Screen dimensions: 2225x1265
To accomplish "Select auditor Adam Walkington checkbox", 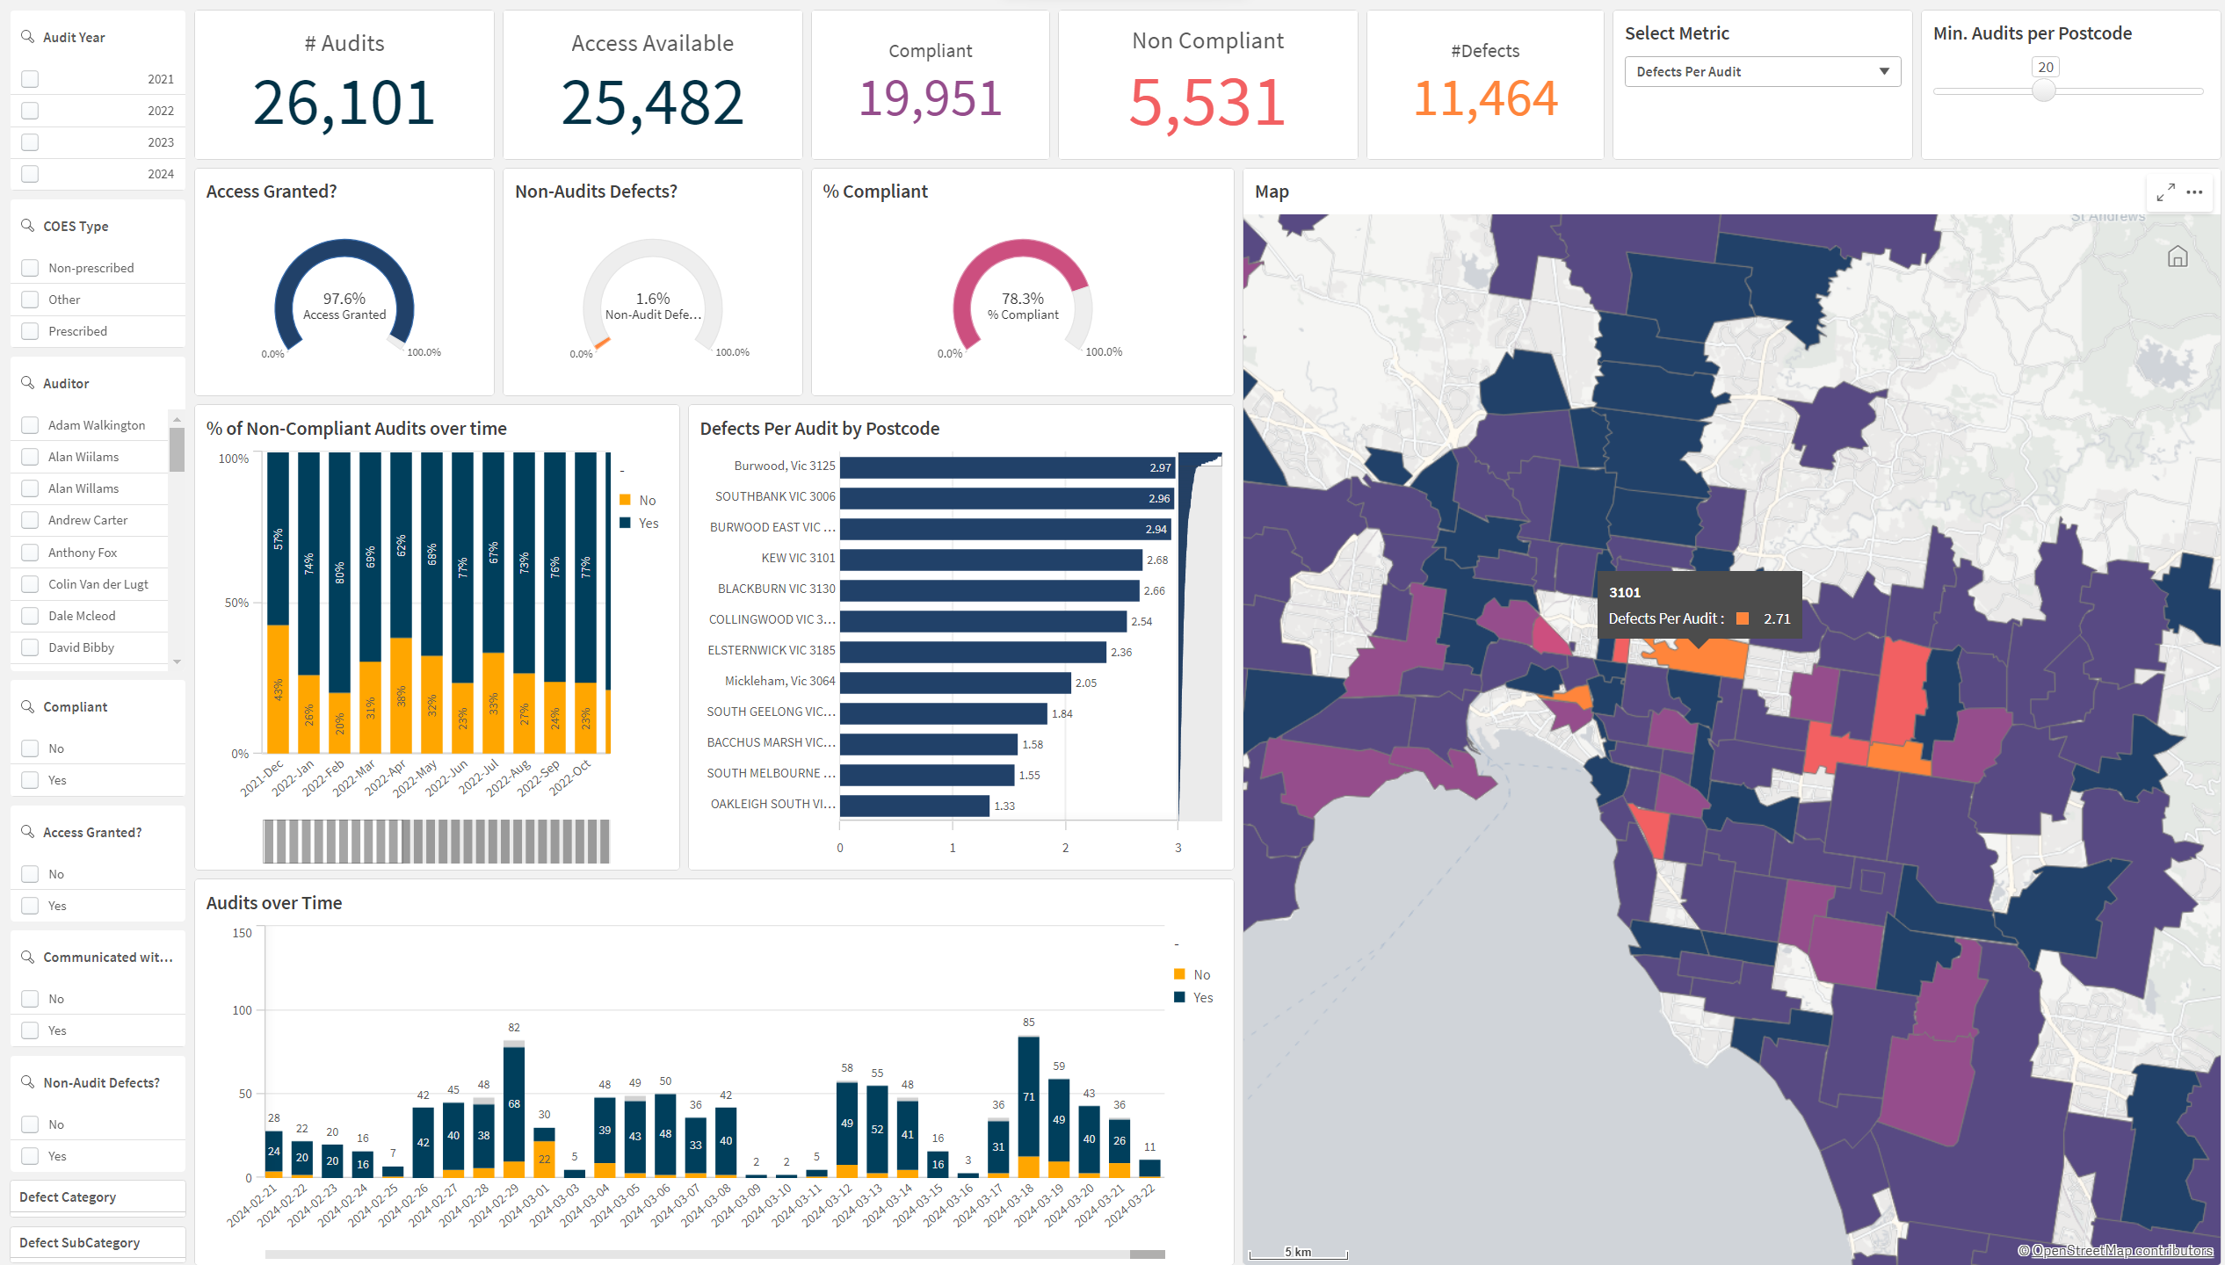I will [x=30, y=425].
